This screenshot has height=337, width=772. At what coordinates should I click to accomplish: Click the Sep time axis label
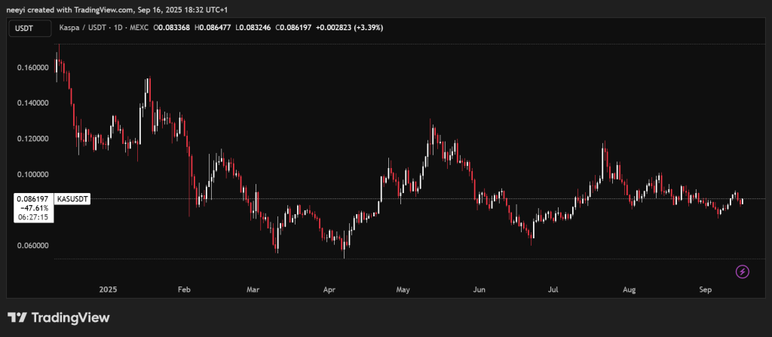coord(706,290)
